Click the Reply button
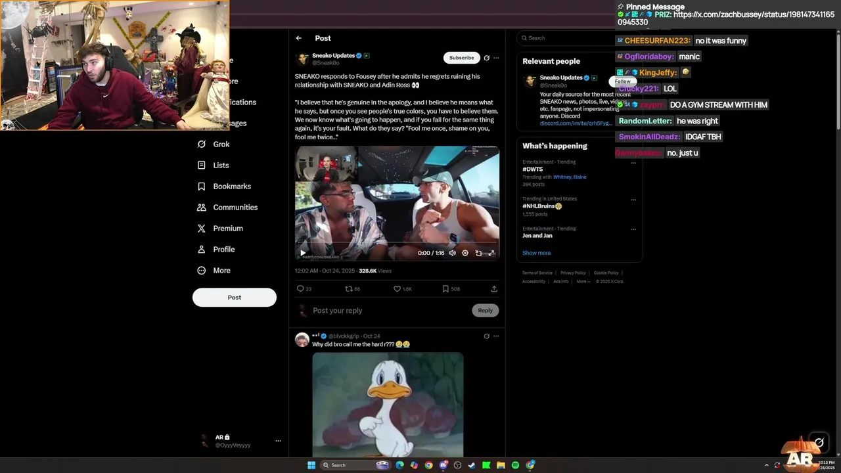 485,311
